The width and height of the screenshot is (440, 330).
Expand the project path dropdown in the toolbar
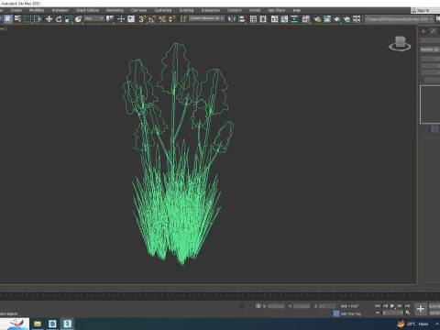(400, 19)
